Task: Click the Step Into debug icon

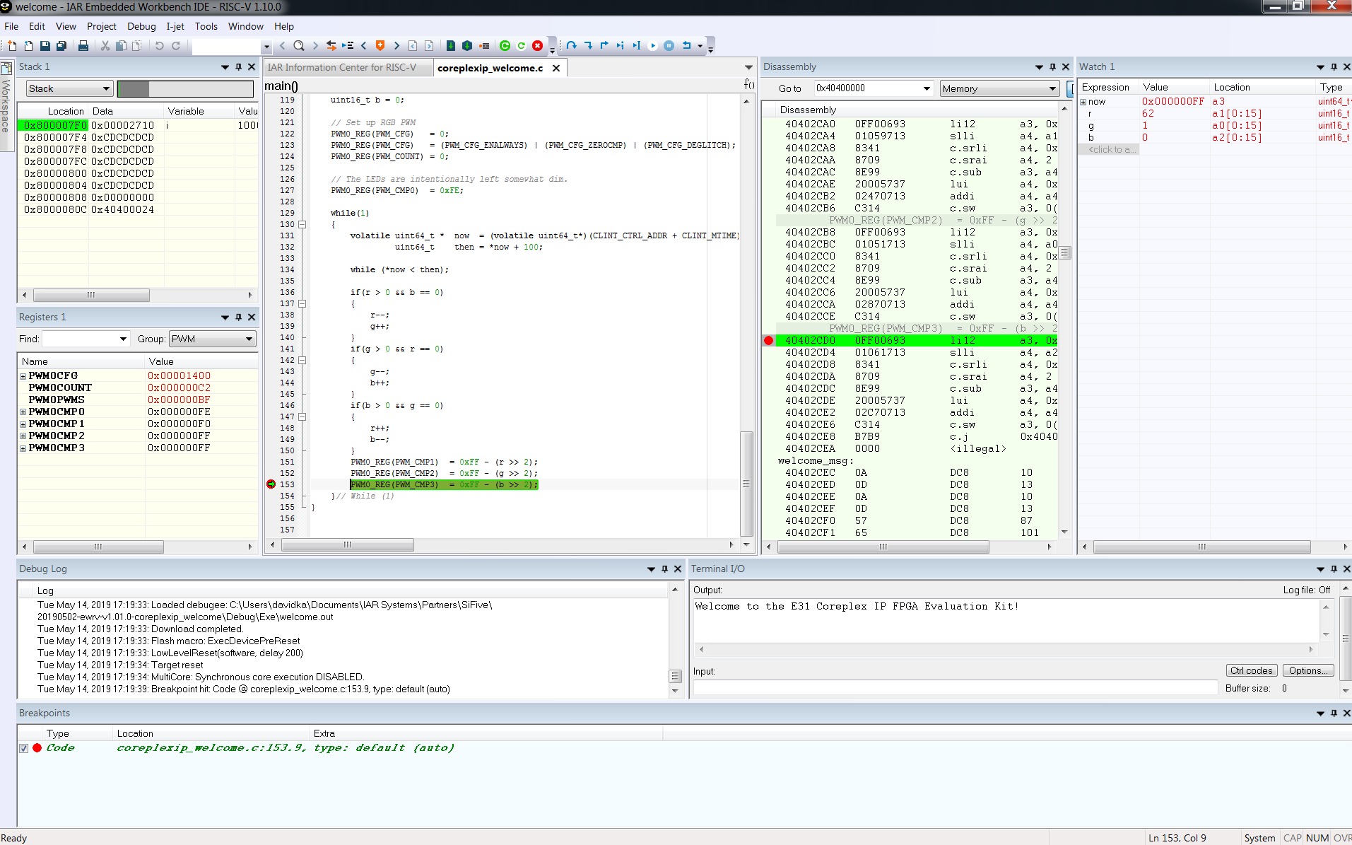Action: [x=588, y=46]
